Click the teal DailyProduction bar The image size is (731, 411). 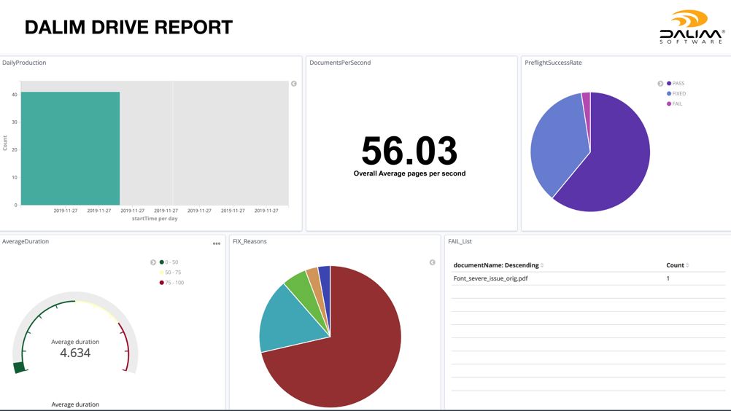click(x=70, y=149)
